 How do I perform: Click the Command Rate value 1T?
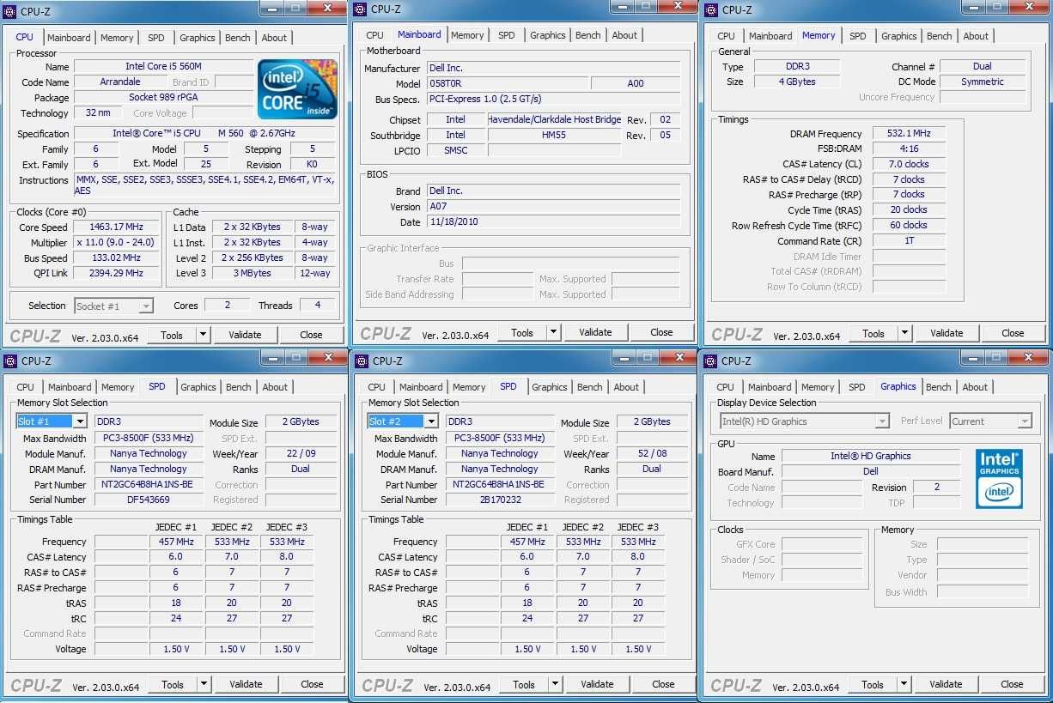click(x=909, y=240)
